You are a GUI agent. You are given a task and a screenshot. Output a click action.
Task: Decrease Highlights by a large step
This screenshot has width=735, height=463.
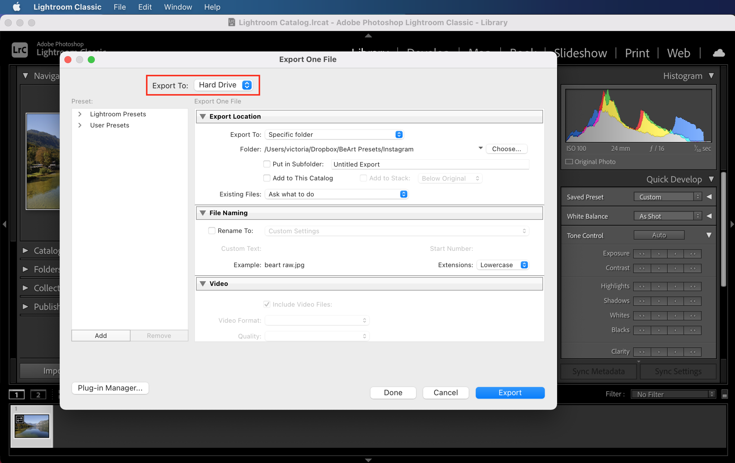coord(642,286)
